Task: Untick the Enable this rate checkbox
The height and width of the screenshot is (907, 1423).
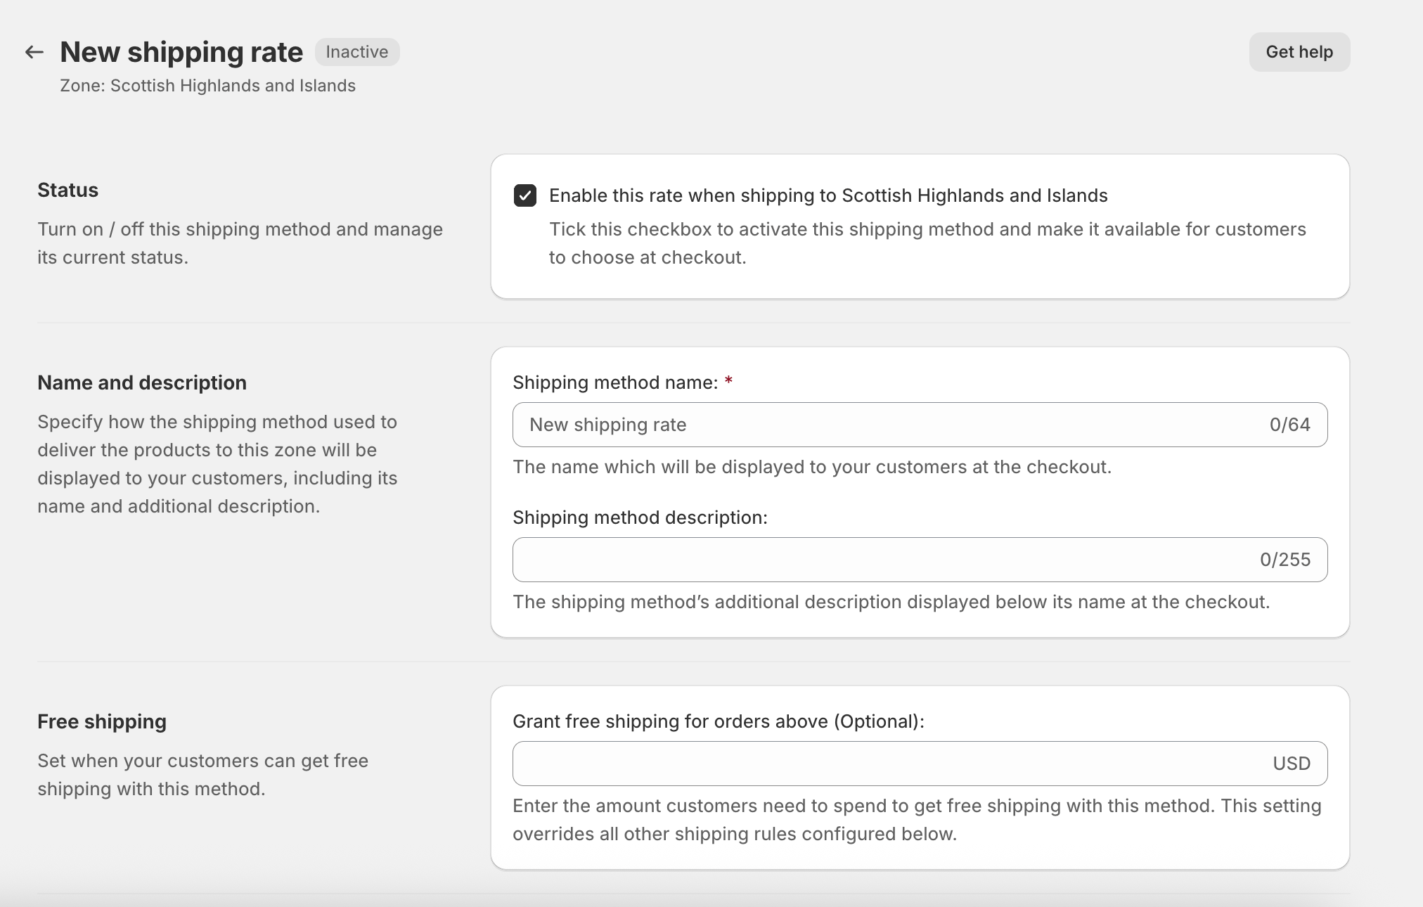Action: pyautogui.click(x=525, y=195)
